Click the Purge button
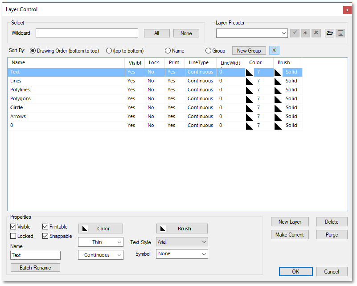357x286 pixels. (x=332, y=235)
